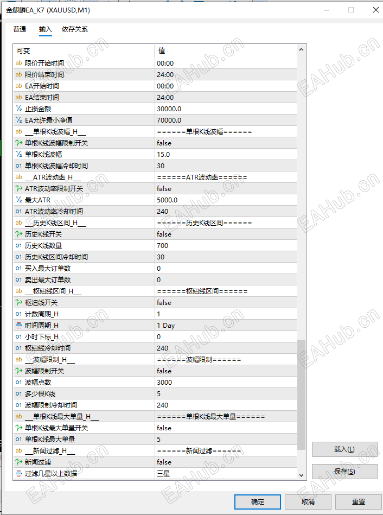This screenshot has height=515, width=383.
Task: Open the 依存关系 tab
Action: tap(75, 29)
